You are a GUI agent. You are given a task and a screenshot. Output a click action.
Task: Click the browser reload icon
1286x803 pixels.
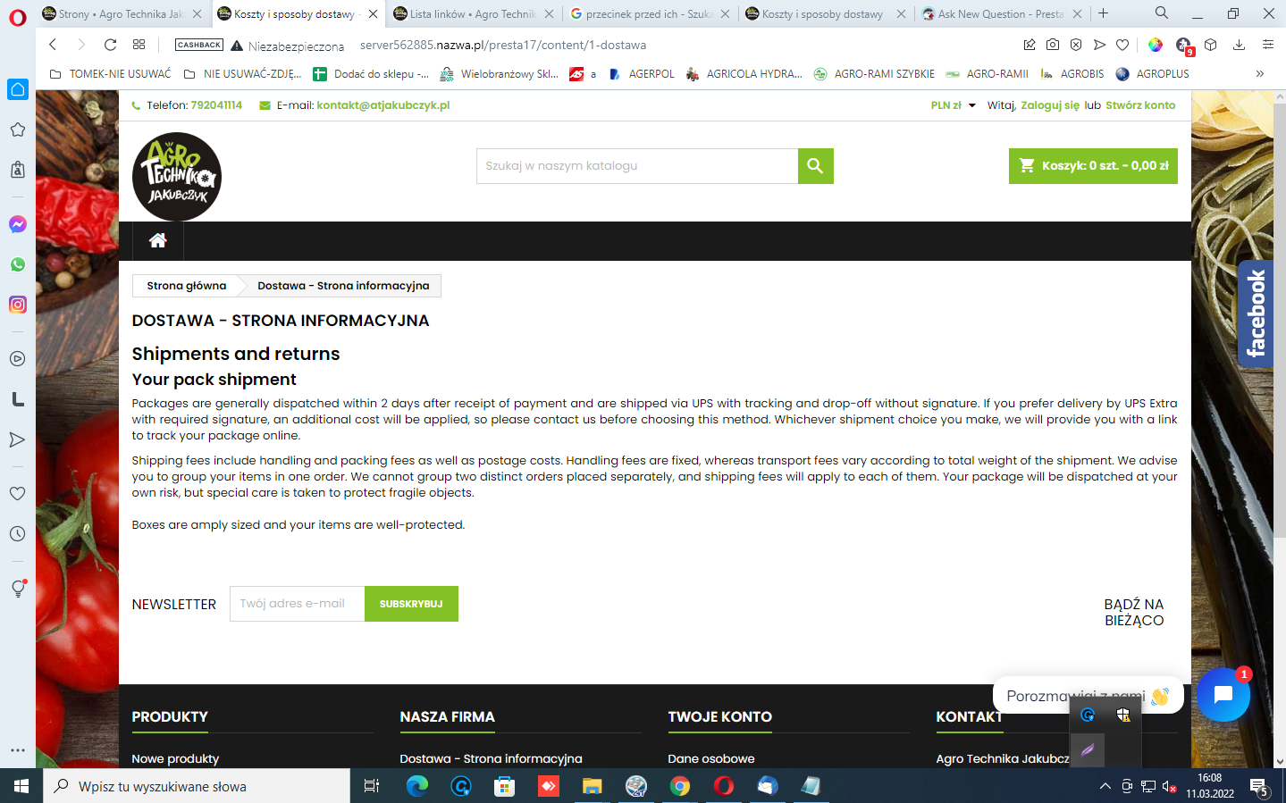click(x=110, y=45)
